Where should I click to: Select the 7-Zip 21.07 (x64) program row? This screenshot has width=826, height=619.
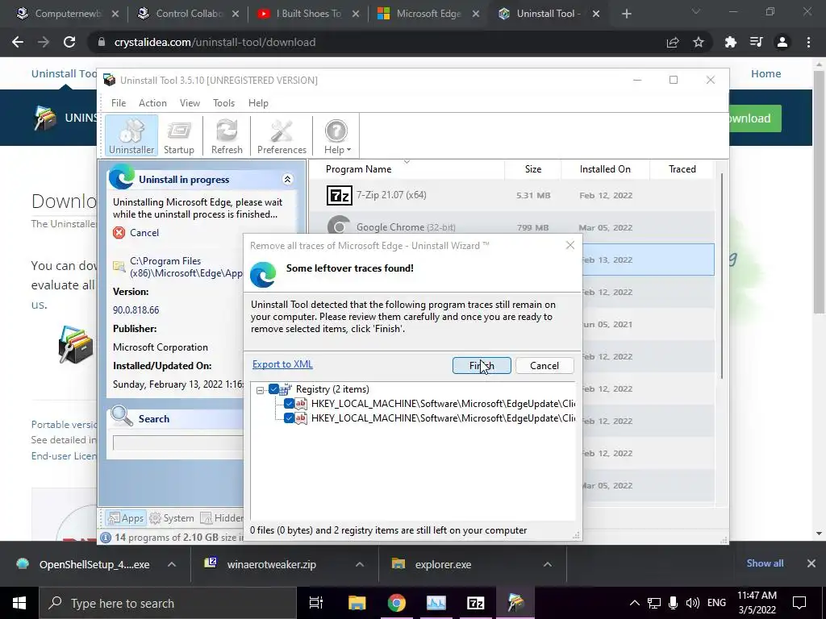point(511,195)
